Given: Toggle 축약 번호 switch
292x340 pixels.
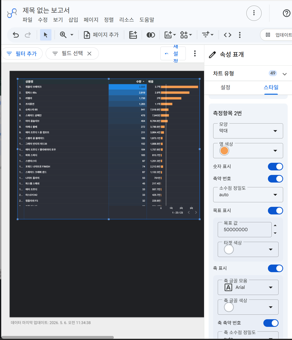Looking at the screenshot, I should pyautogui.click(x=276, y=179).
